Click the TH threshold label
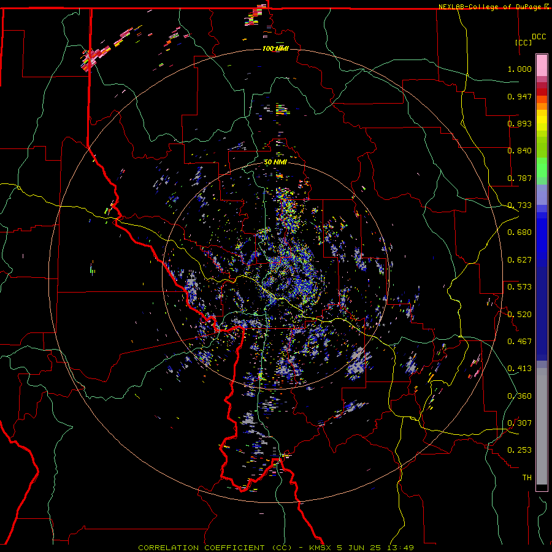 point(527,478)
